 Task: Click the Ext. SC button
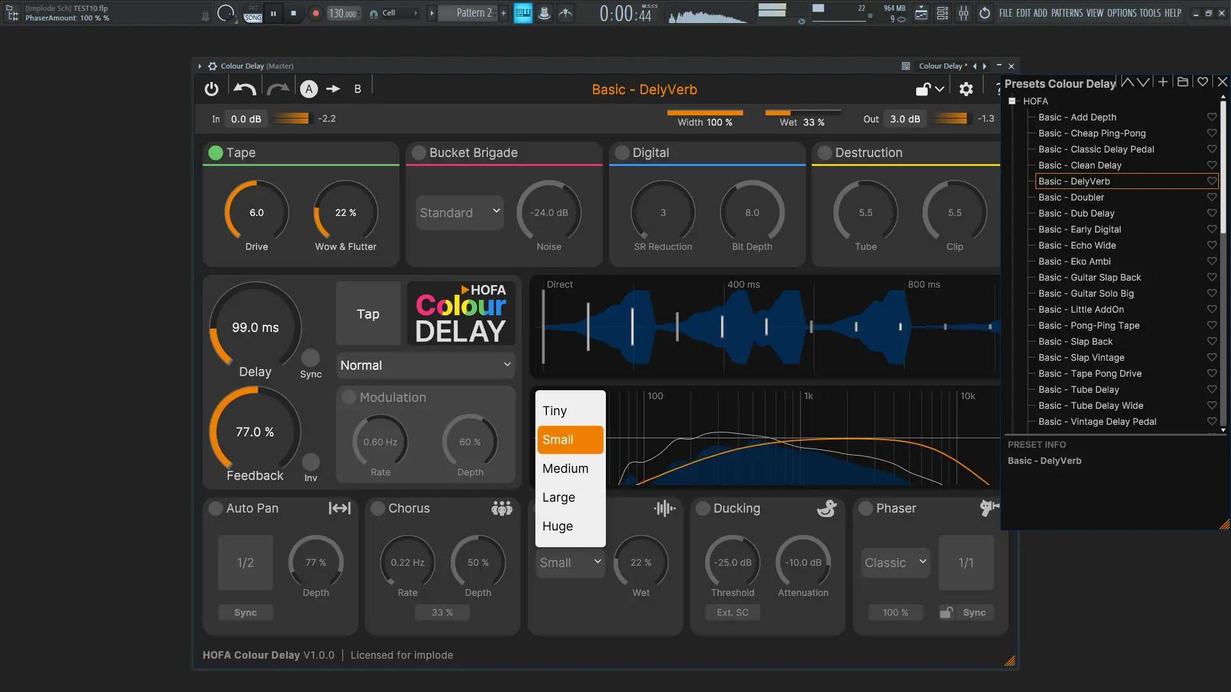coord(732,613)
